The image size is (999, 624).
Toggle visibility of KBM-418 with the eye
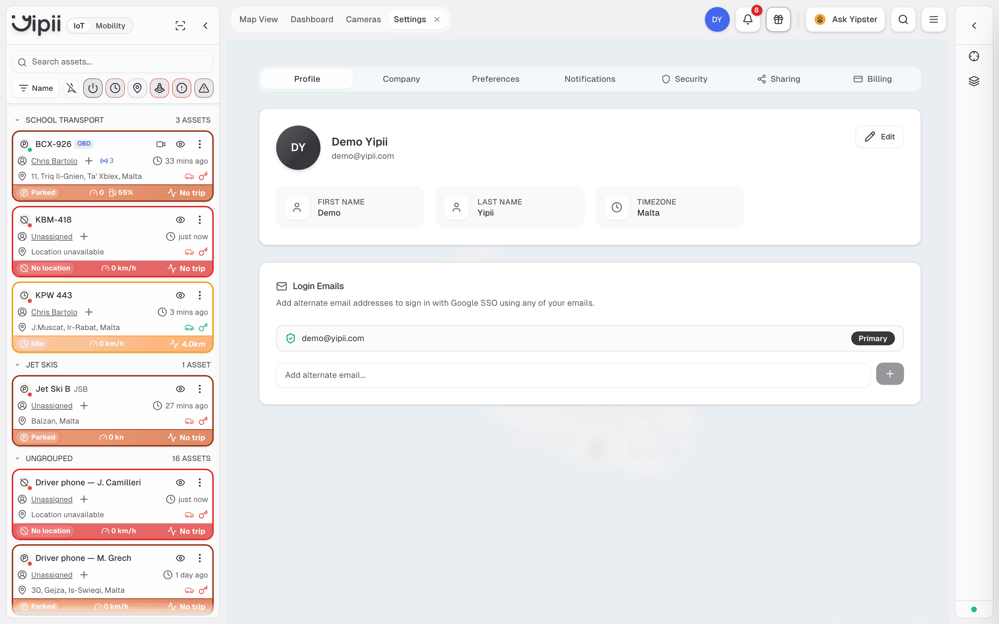pos(180,219)
